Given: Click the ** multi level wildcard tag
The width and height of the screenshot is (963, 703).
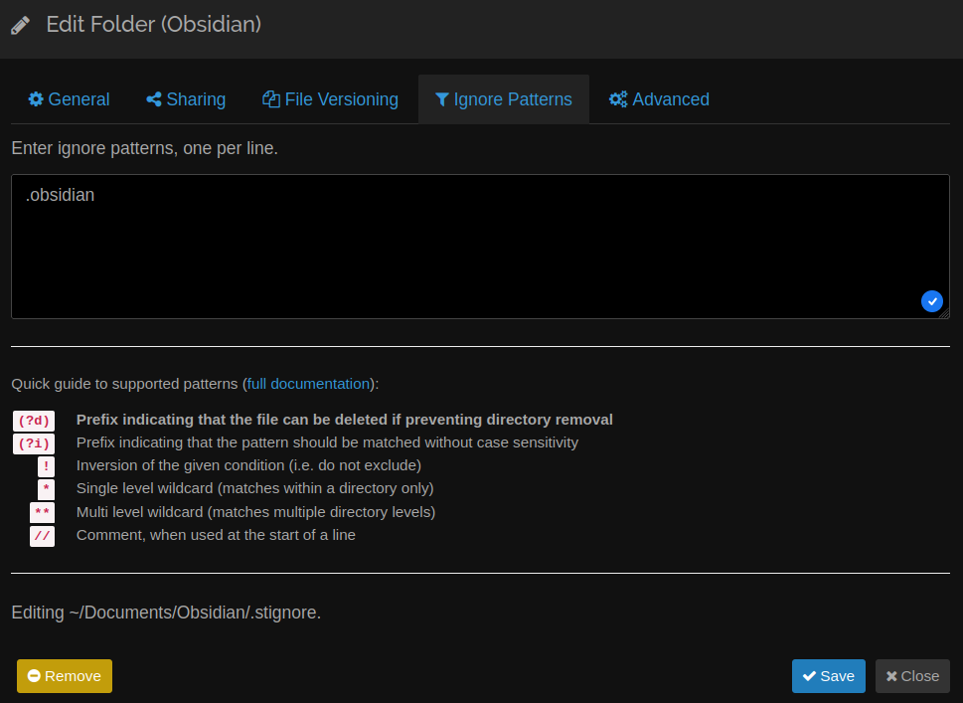Looking at the screenshot, I should click(43, 512).
